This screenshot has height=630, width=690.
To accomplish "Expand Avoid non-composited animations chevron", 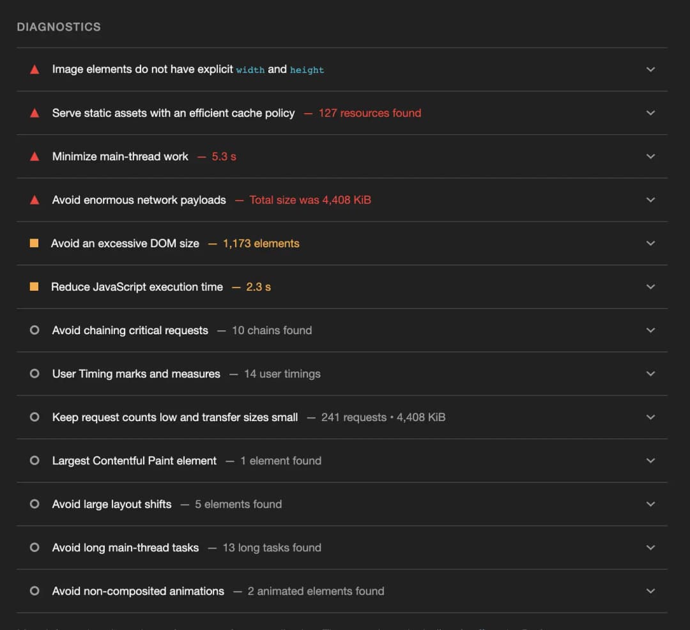I will (650, 591).
